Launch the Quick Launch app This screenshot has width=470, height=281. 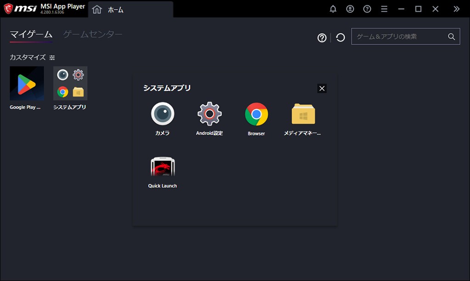[162, 168]
